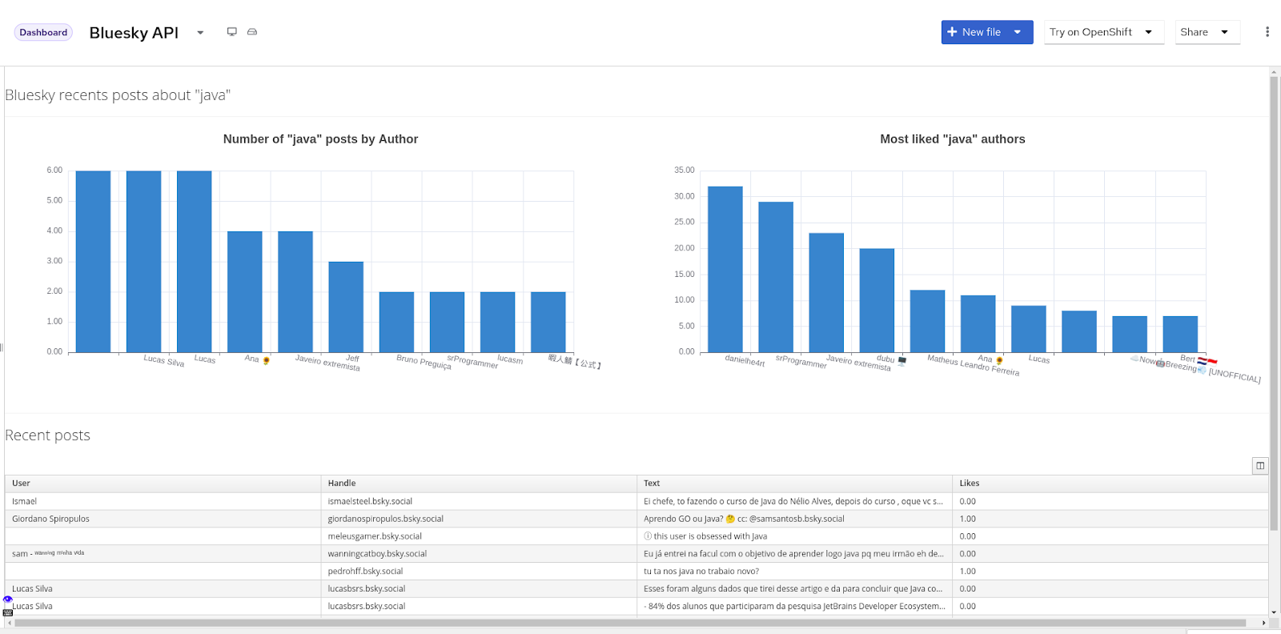Click the plus icon in New file

pyautogui.click(x=952, y=32)
